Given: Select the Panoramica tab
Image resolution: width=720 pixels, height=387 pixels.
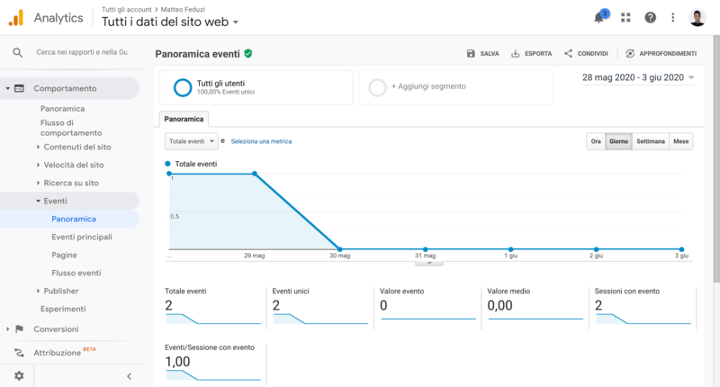Looking at the screenshot, I should pos(184,119).
